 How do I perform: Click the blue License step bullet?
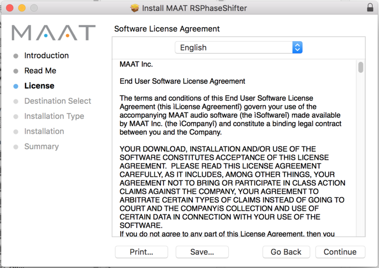[16, 86]
